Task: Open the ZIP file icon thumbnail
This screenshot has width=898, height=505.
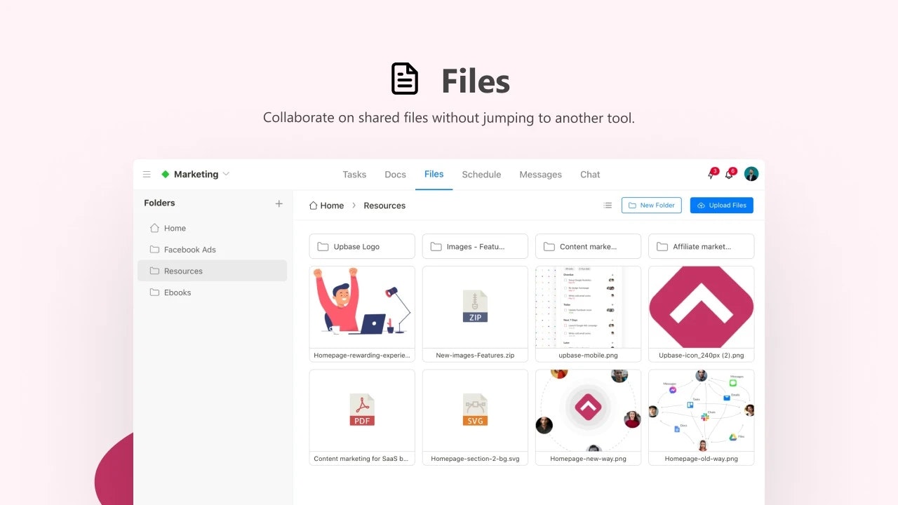Action: [475, 307]
